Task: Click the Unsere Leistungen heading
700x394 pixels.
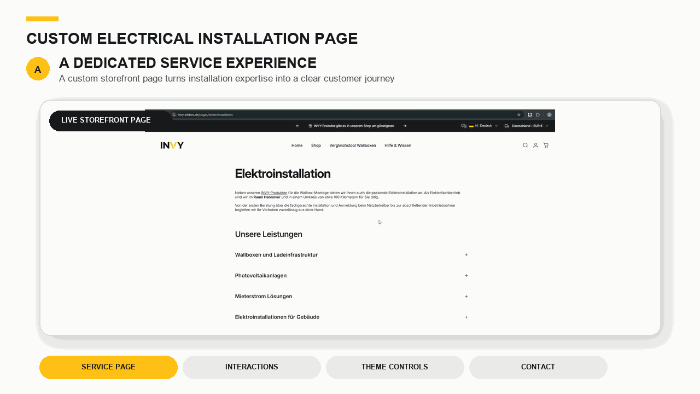Action: click(269, 234)
